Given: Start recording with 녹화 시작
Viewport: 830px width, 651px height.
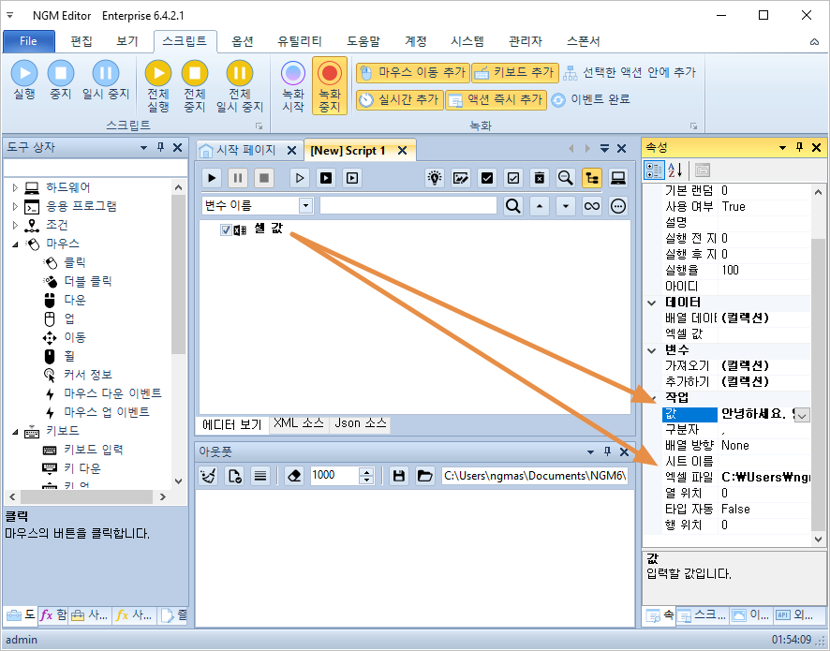Looking at the screenshot, I should (x=292, y=86).
